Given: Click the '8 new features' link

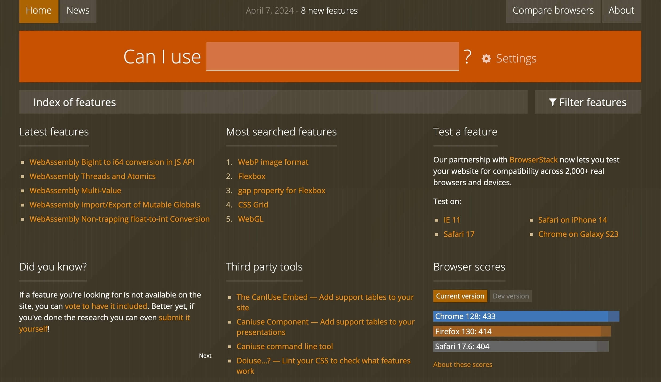Looking at the screenshot, I should (329, 11).
